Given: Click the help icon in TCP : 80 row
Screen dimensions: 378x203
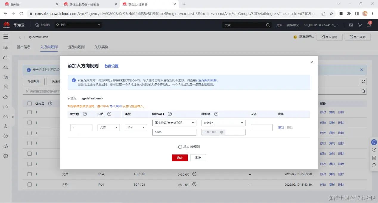Looking at the screenshot, I should (x=194, y=174).
